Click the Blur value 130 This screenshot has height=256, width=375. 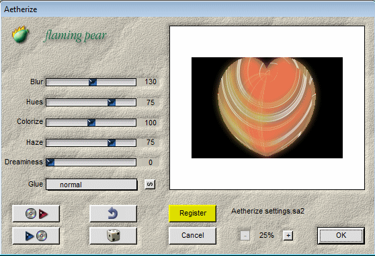(x=151, y=82)
